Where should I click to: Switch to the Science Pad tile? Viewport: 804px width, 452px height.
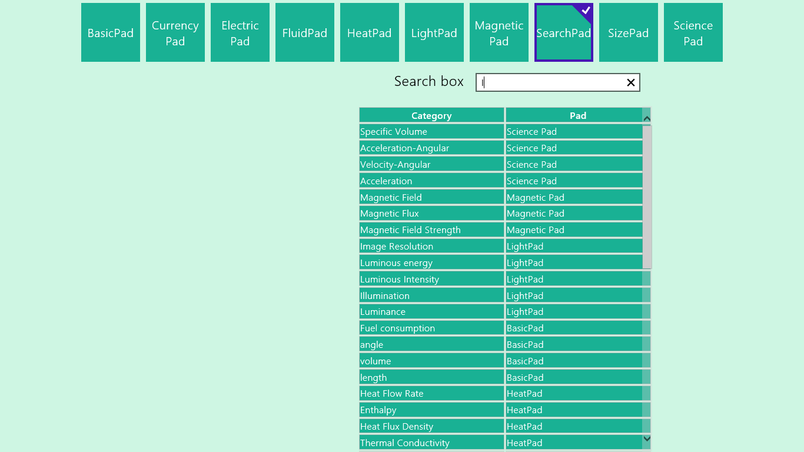coord(693,32)
